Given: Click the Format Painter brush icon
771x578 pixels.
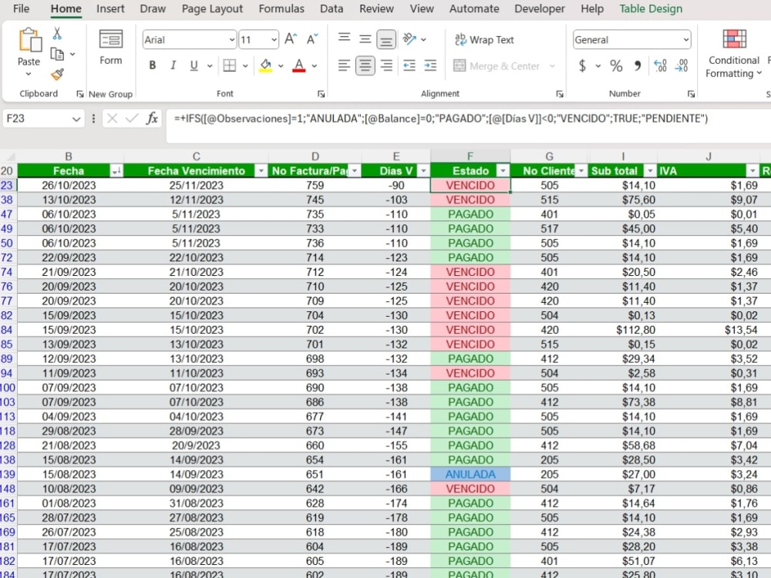Looking at the screenshot, I should [57, 74].
